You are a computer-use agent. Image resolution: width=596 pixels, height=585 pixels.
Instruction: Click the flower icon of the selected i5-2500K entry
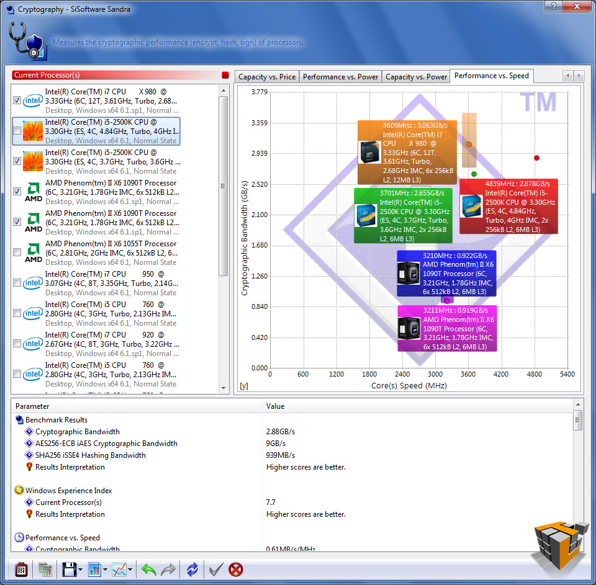coord(33,131)
